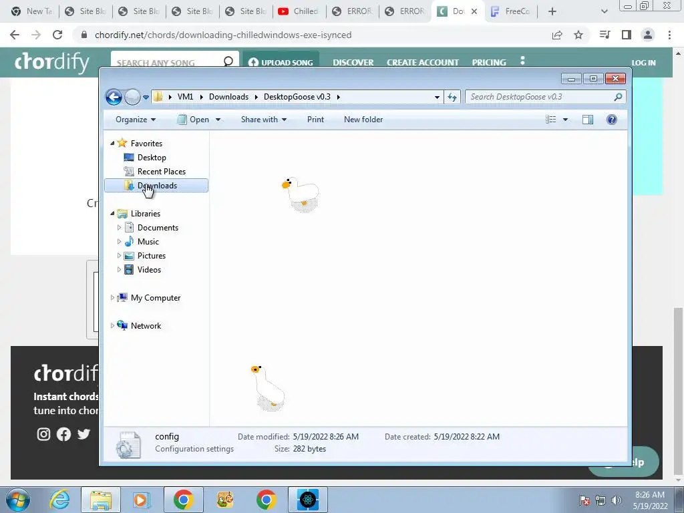Open the Chrome three-dot menu
684x513 pixels.
(x=669, y=35)
